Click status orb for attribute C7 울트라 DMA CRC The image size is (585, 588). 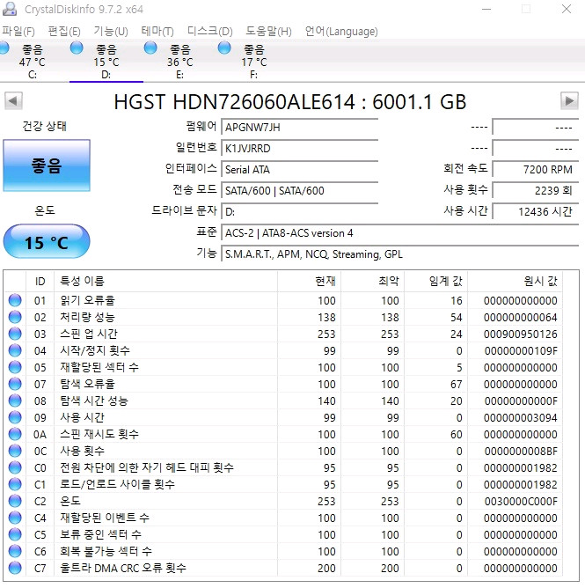[x=15, y=568]
